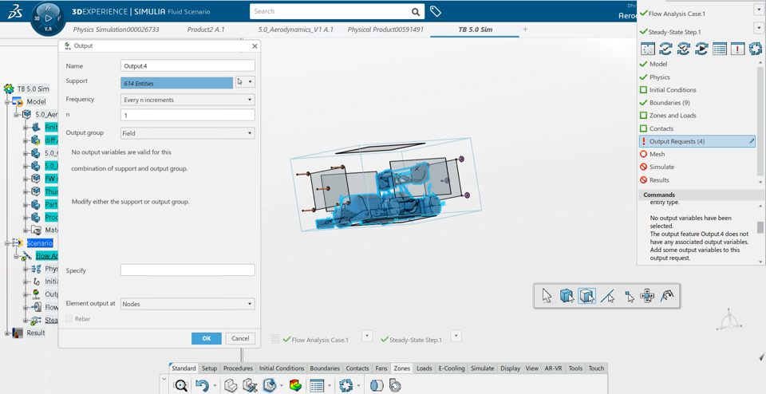Viewport: 766px width, 394px height.
Task: Click Zones and Loads step in assistant
Action: 673,116
